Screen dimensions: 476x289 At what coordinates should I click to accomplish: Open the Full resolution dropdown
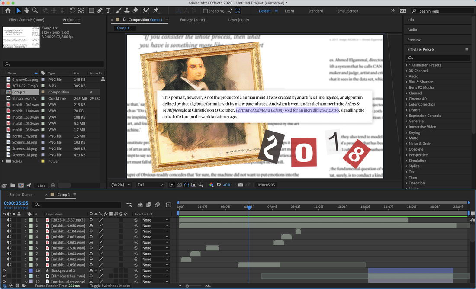pos(150,185)
